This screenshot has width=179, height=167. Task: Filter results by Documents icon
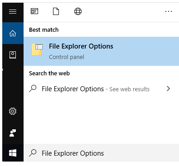tap(56, 11)
